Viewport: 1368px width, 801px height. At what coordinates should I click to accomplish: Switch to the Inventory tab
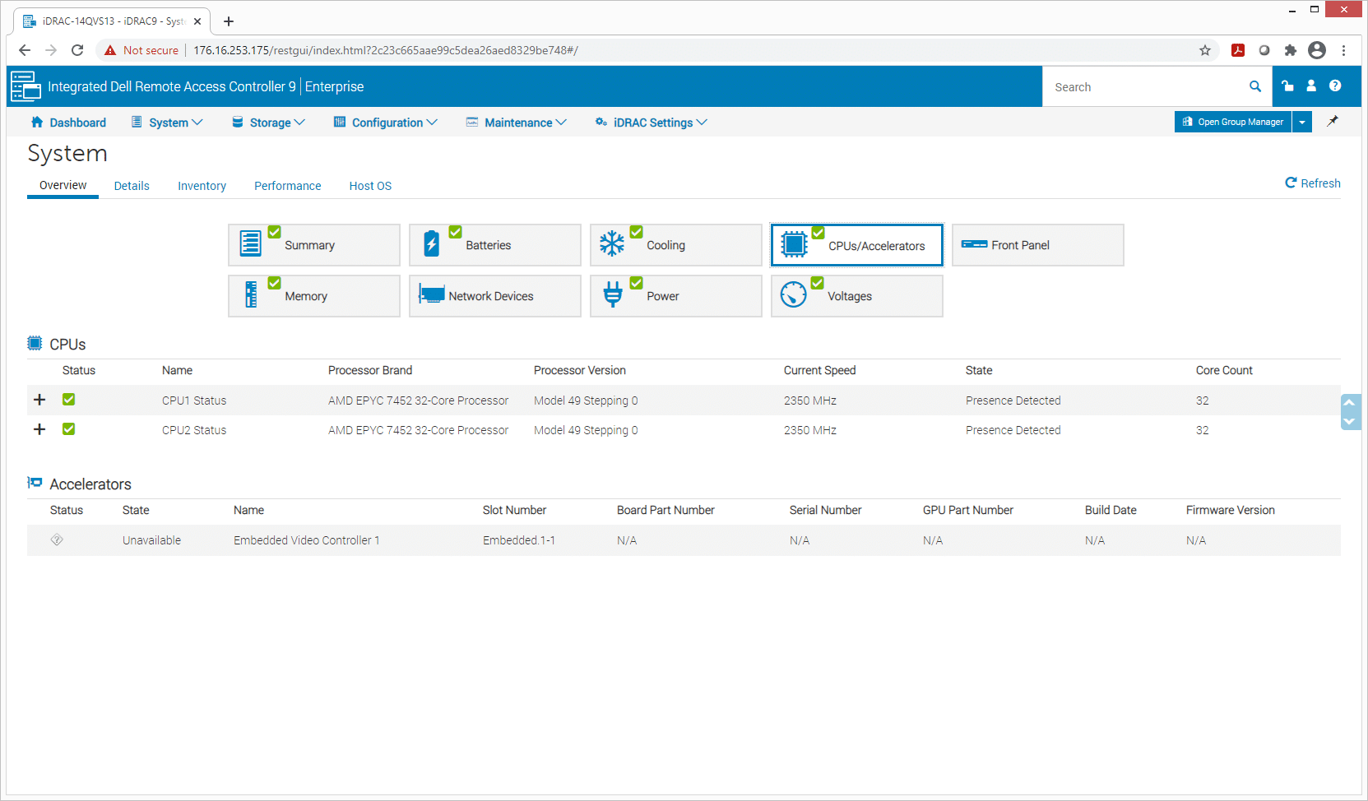pyautogui.click(x=202, y=186)
